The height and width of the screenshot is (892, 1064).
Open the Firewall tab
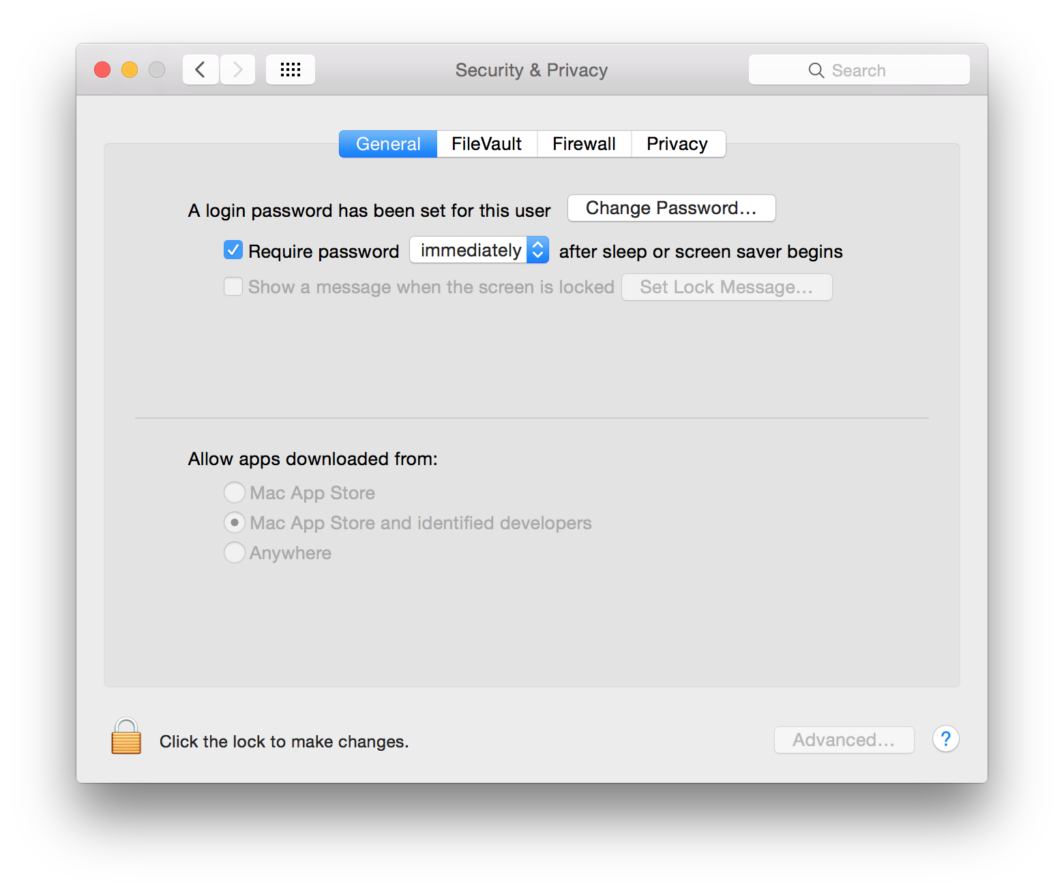pos(585,144)
